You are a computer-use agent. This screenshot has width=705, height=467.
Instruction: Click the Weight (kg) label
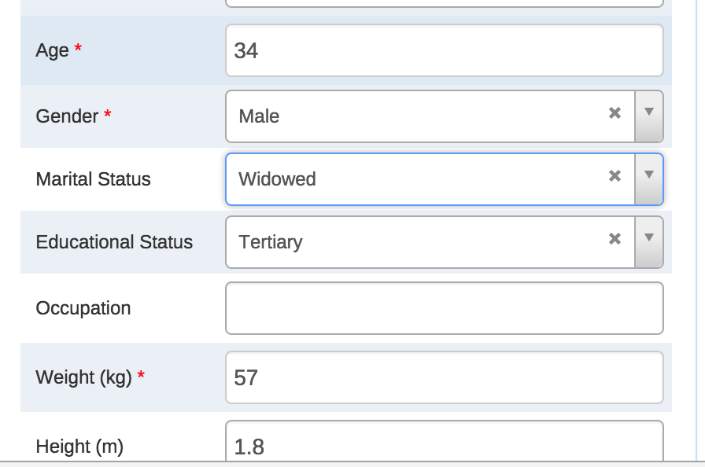coord(83,377)
